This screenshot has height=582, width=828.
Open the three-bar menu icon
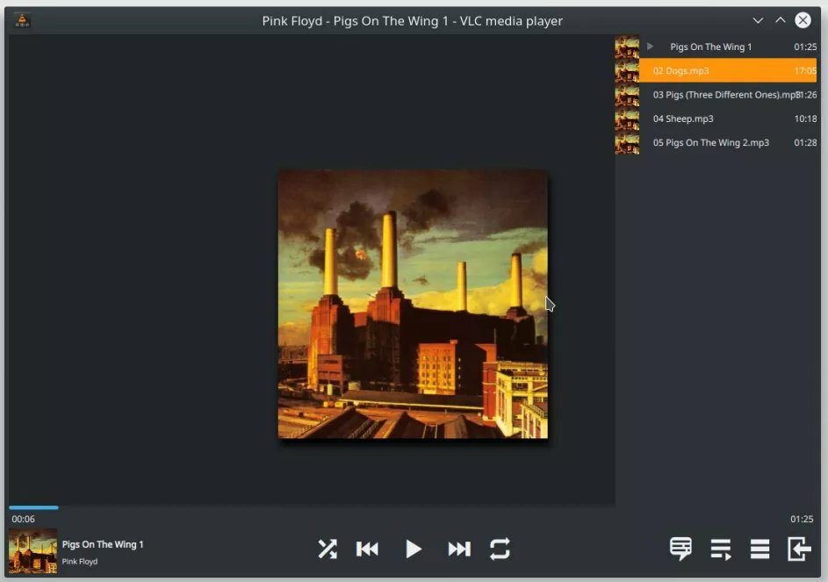(760, 549)
